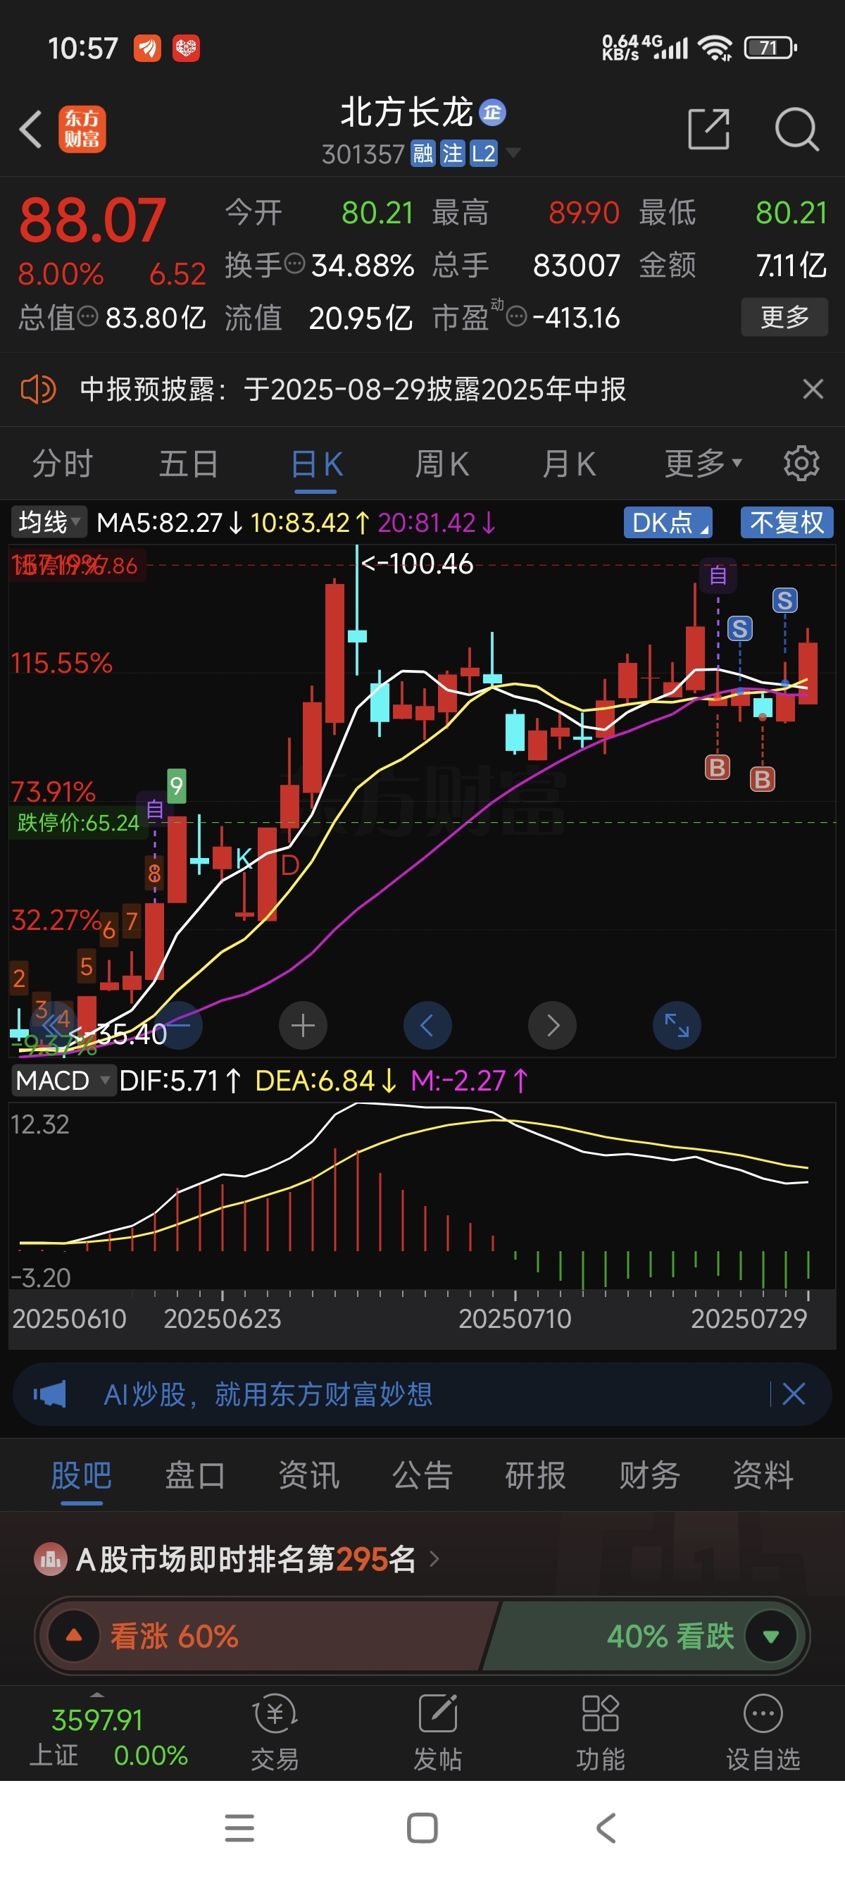Screen dimensions: 845x1881
Task: Expand chart to fullscreen icon
Action: point(677,1025)
